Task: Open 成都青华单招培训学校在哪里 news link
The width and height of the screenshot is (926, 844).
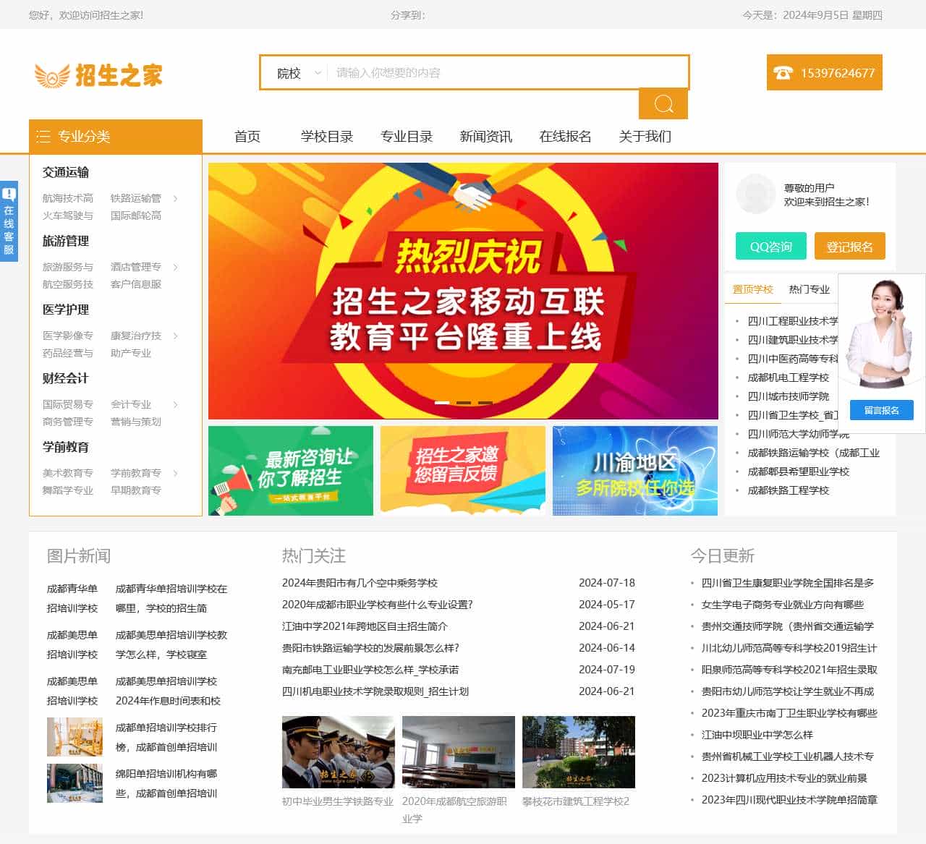Action: tap(171, 598)
